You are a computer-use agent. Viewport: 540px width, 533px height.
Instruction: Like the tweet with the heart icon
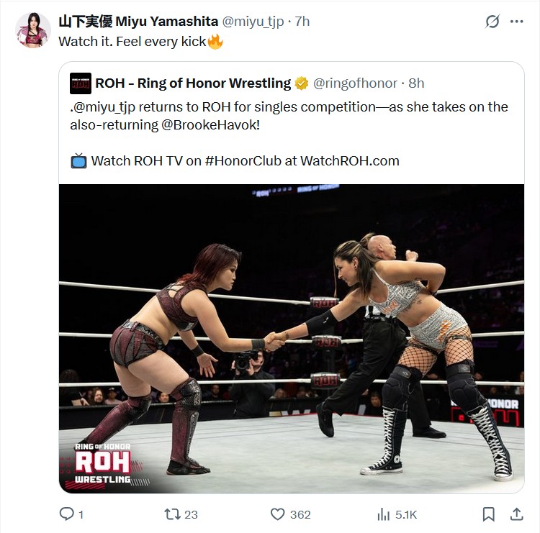(277, 514)
